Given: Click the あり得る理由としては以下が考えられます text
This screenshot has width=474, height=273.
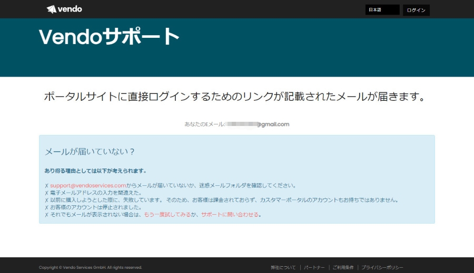Looking at the screenshot, I should [95, 171].
